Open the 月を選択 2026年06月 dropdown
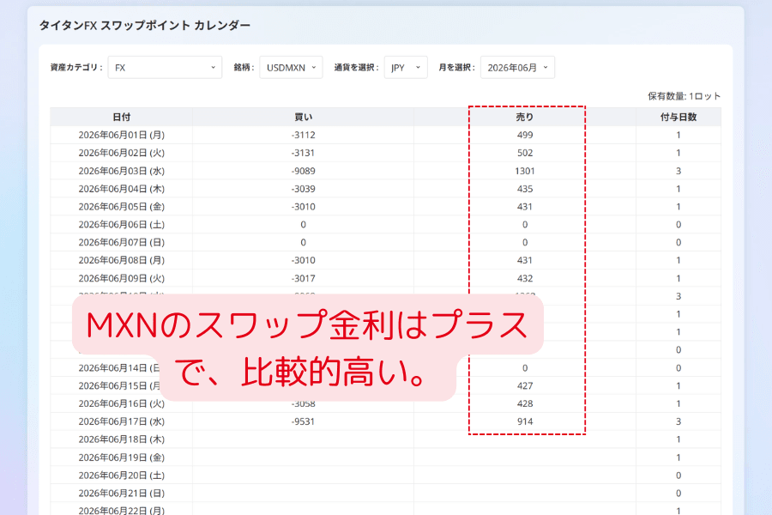 (x=517, y=68)
